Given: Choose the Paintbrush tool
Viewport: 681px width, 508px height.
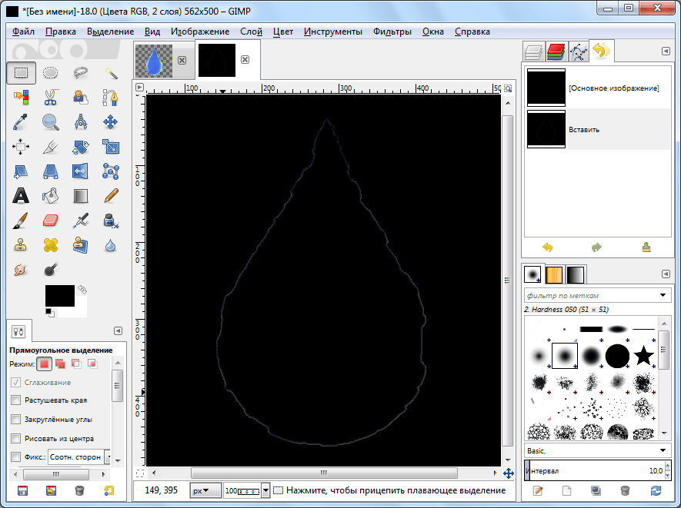Looking at the screenshot, I should coord(21,221).
